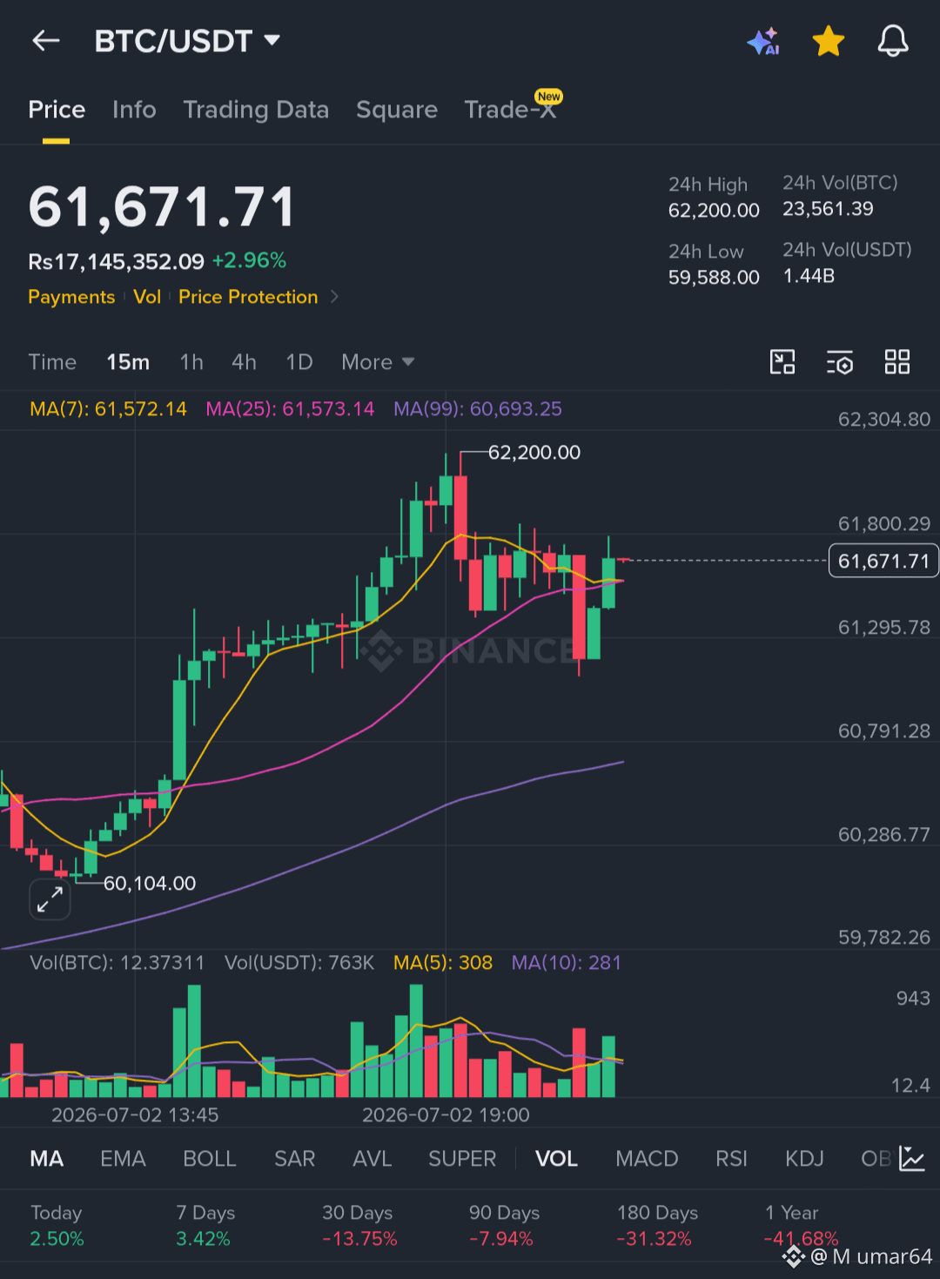Toggle the MA main indicator
Image resolution: width=940 pixels, height=1279 pixels.
47,1159
